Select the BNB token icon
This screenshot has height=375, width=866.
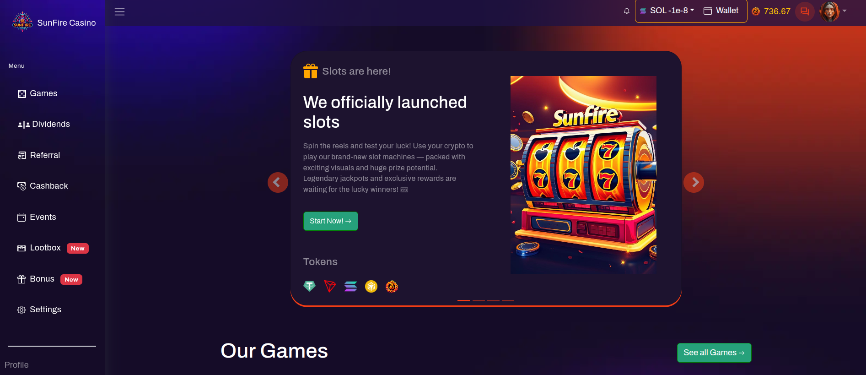pyautogui.click(x=371, y=286)
